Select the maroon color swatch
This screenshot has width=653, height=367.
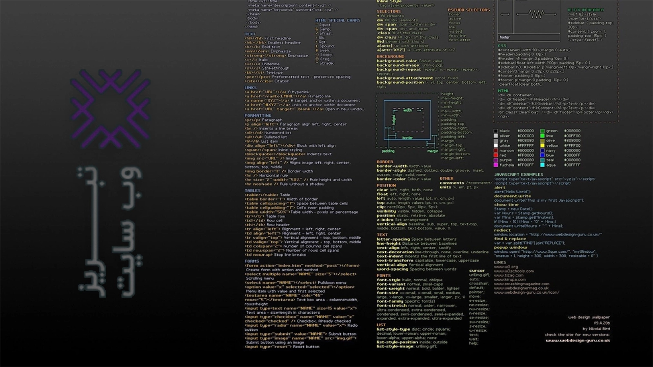click(496, 150)
